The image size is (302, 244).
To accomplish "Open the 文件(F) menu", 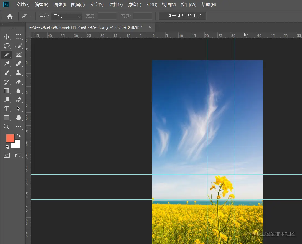I will pos(23,5).
